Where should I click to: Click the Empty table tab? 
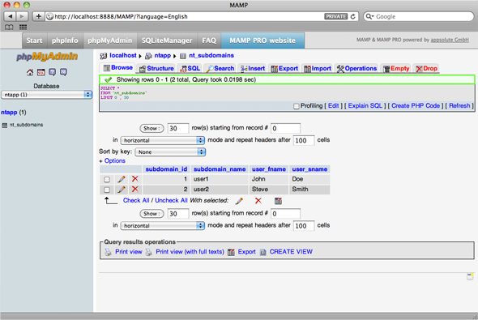coord(396,68)
